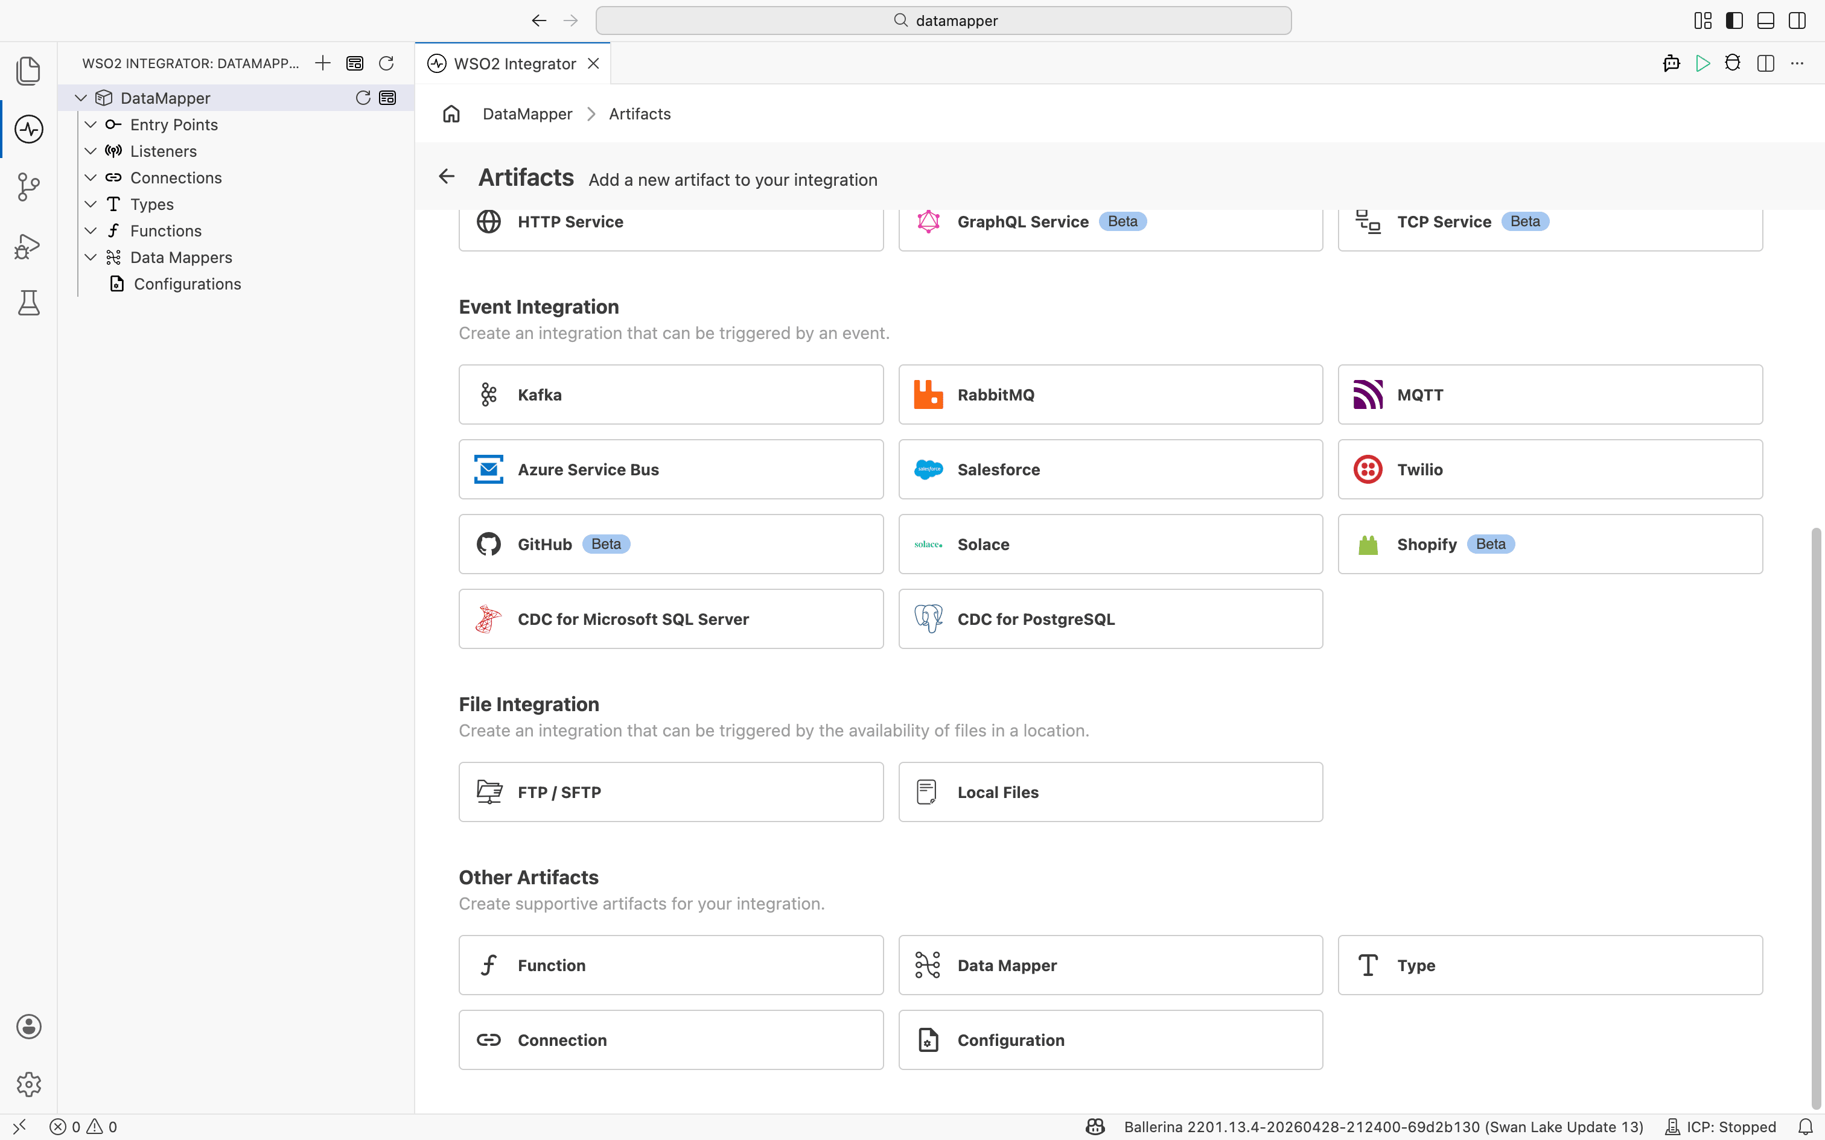Open the WSO2 Integrator activity bar icon
The width and height of the screenshot is (1825, 1140).
pos(28,129)
